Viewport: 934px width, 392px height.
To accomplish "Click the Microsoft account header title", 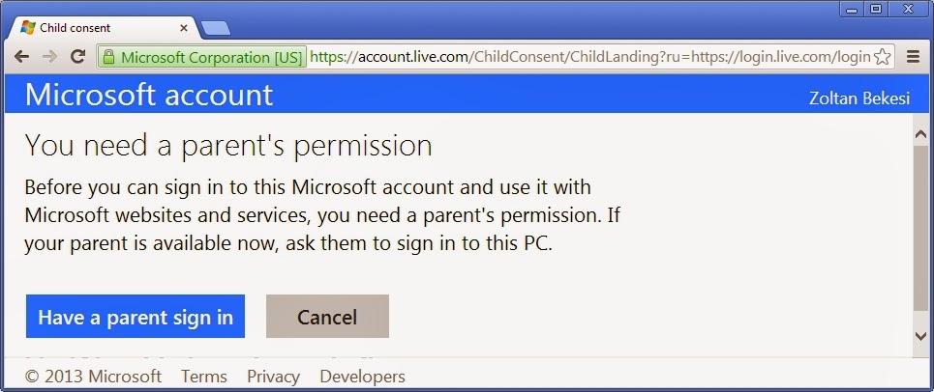I will pos(149,96).
